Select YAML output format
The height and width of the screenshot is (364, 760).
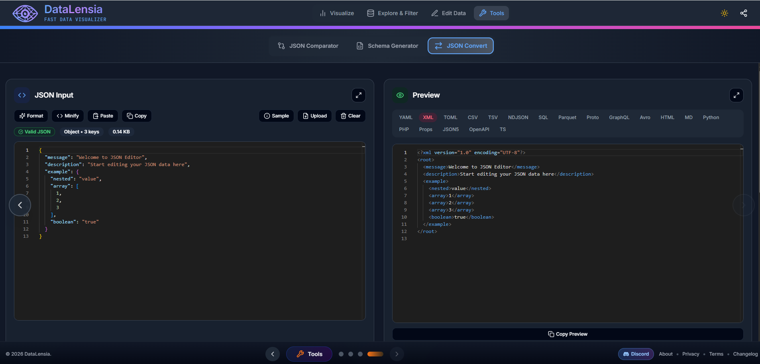pyautogui.click(x=406, y=117)
